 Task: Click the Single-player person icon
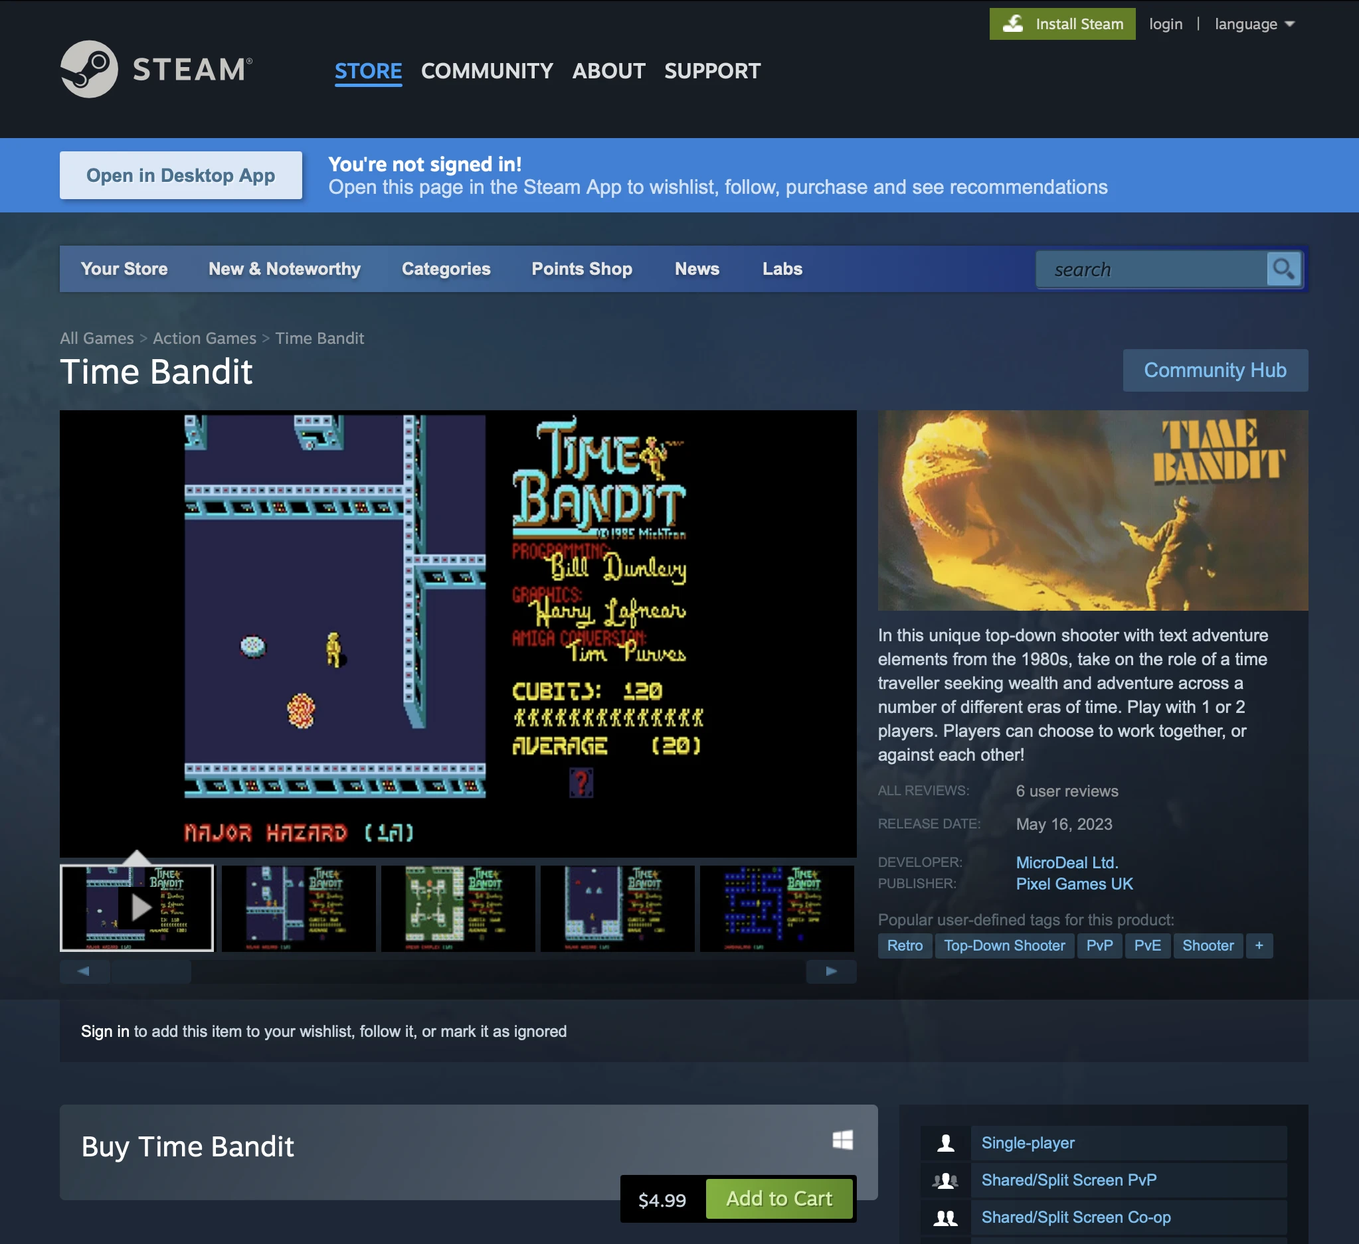pyautogui.click(x=946, y=1143)
